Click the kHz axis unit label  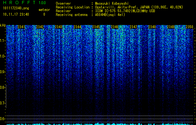[3, 25]
